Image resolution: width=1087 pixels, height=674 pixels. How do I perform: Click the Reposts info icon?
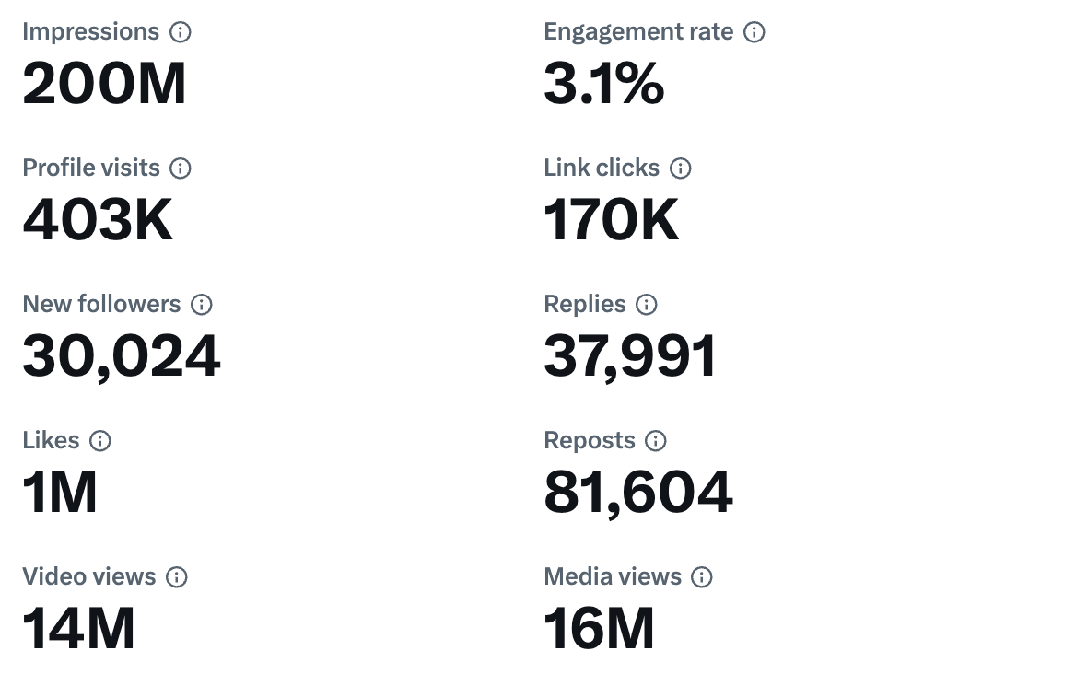tap(655, 440)
